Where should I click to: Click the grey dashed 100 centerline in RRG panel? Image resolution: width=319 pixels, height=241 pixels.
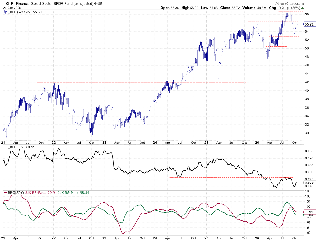pos(153,212)
